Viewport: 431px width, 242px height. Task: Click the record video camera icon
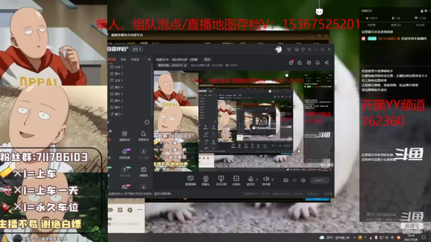286,180
